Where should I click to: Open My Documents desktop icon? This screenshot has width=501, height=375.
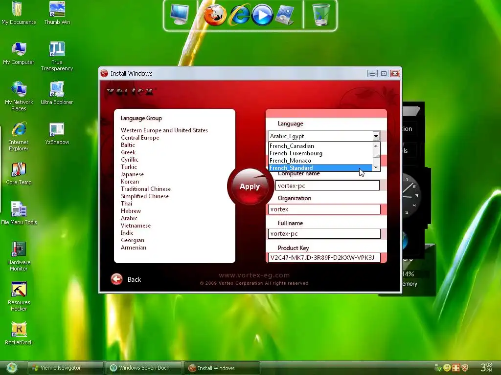19,13
